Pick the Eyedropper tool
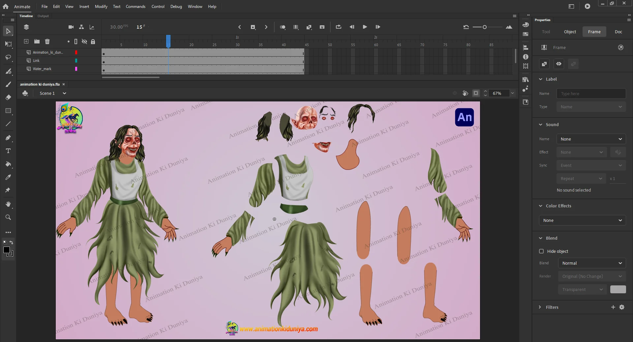 coord(8,177)
